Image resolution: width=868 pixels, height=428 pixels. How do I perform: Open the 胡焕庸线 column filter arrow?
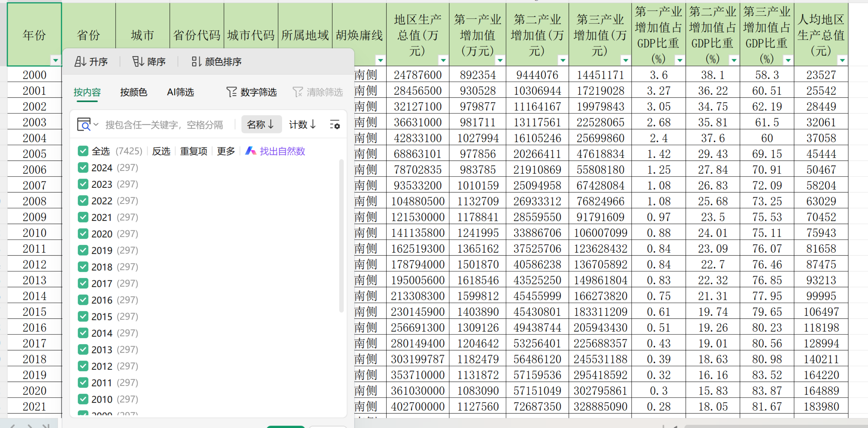coord(380,60)
